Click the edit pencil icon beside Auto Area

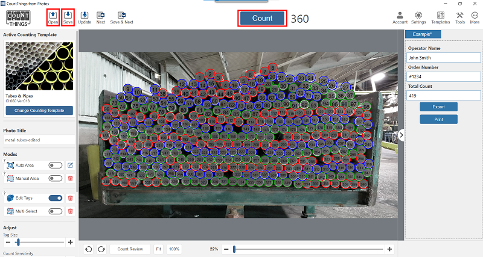pyautogui.click(x=70, y=165)
